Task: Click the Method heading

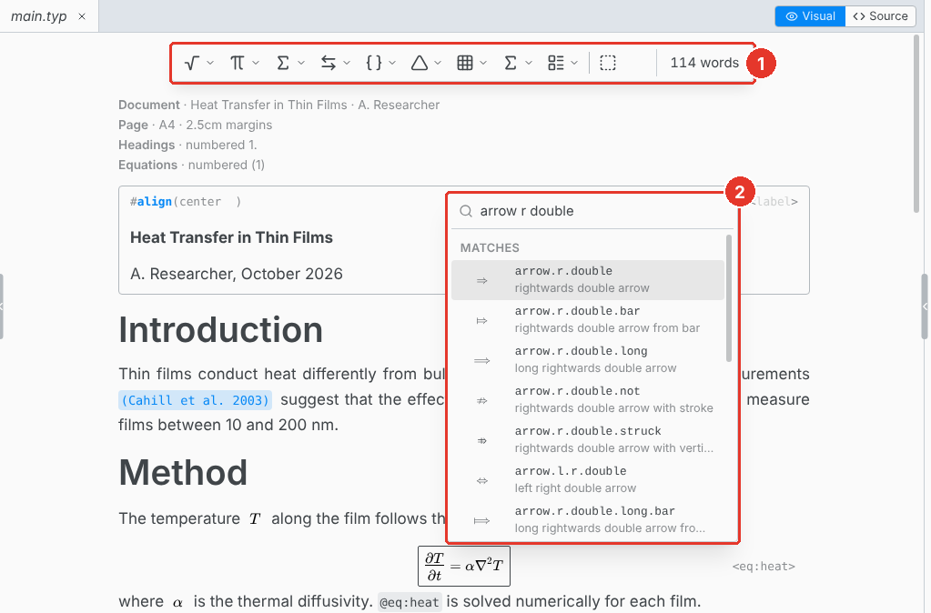Action: coord(183,472)
